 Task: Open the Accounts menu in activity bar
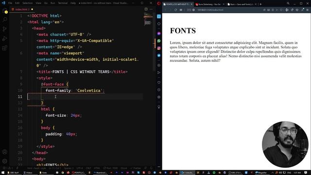5,152
